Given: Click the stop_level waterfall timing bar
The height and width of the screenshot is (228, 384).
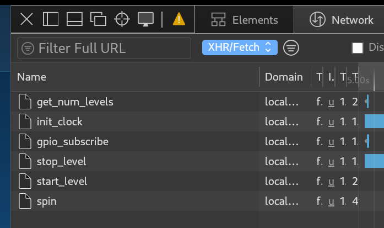Looking at the screenshot, I should pos(374,161).
